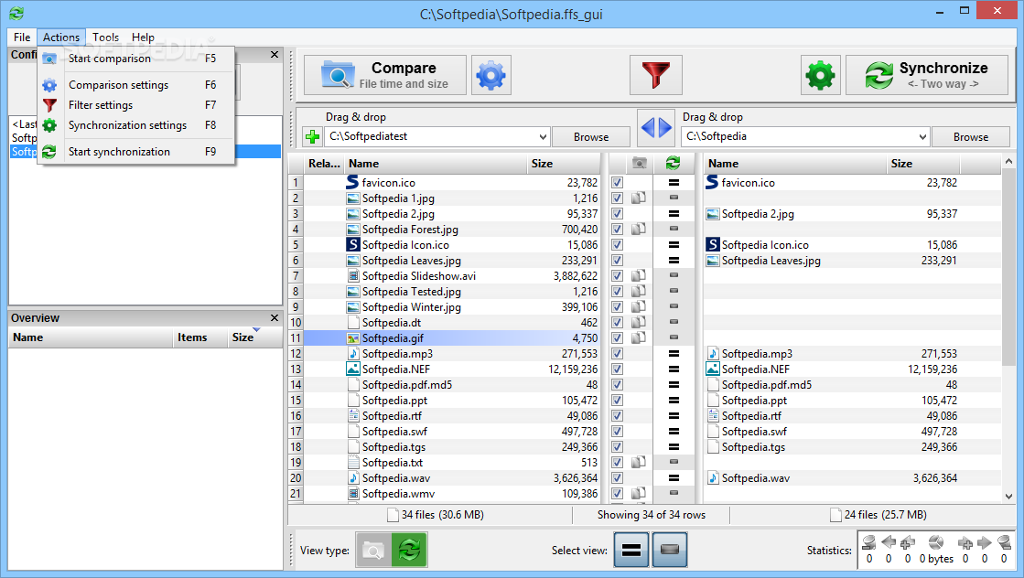Open the red filter funnel button

(x=656, y=75)
